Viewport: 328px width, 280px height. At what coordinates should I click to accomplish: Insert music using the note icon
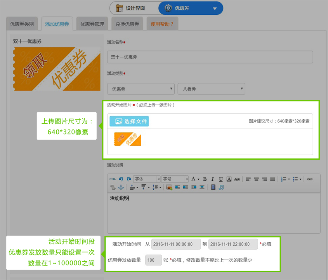221,187
